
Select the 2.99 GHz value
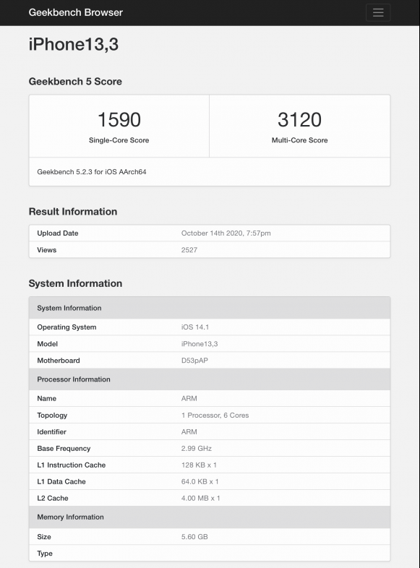coord(197,449)
